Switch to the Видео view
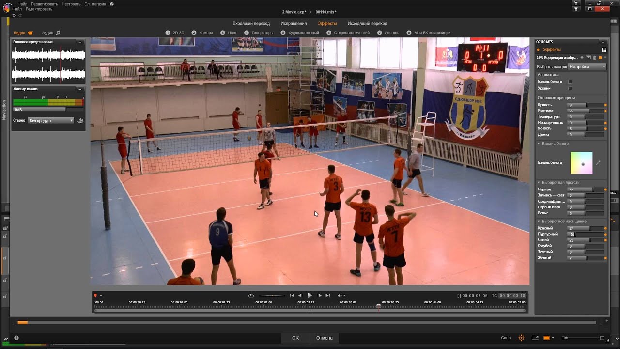Screen dimensions: 620x349 click(23, 33)
